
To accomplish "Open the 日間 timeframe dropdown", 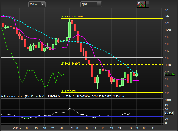I will (x=91, y=4).
